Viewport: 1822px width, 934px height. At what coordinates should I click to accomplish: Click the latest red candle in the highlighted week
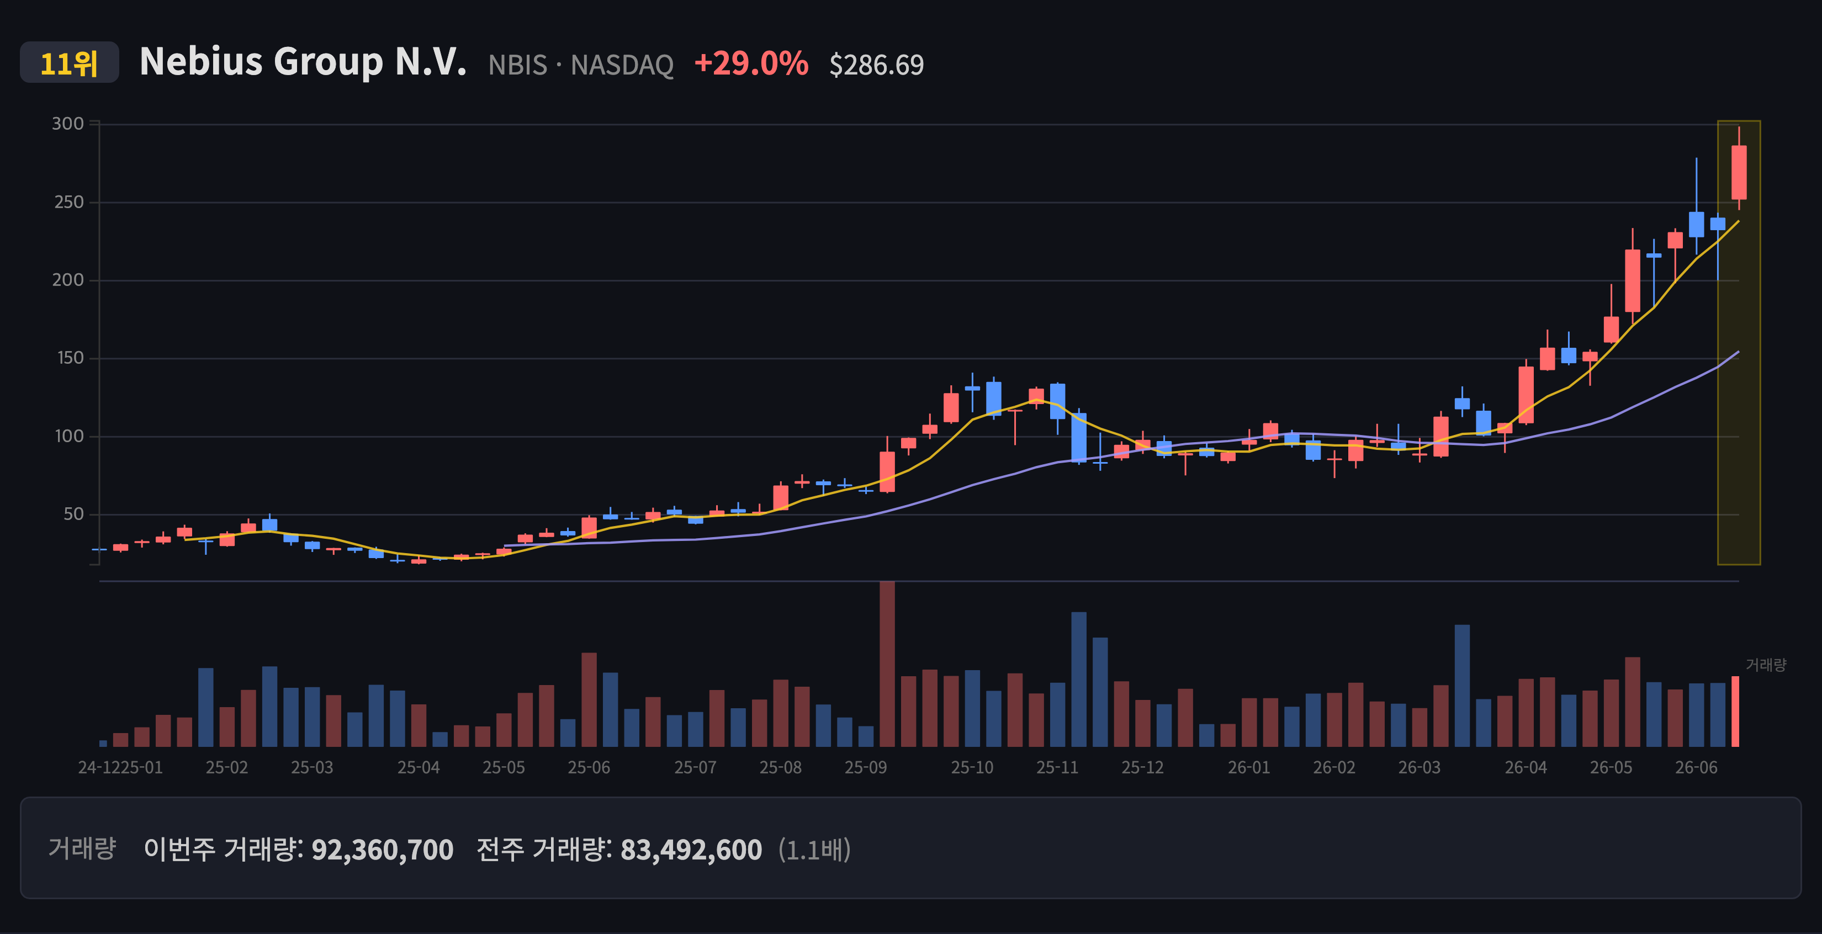click(x=1739, y=173)
